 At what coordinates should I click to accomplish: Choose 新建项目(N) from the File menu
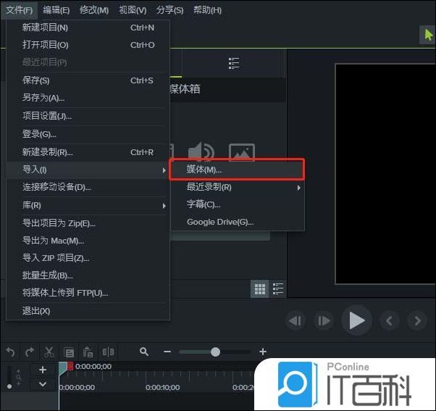(88, 28)
